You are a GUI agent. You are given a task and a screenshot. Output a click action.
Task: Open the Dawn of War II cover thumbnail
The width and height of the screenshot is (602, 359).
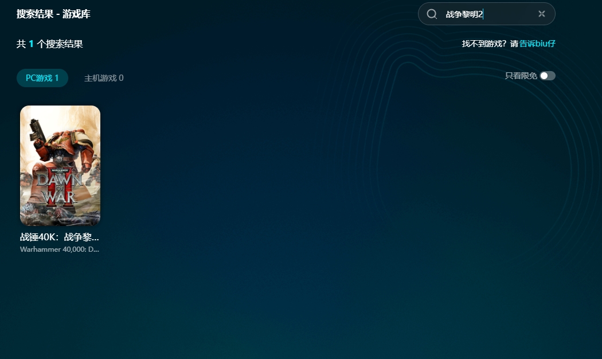(x=60, y=166)
